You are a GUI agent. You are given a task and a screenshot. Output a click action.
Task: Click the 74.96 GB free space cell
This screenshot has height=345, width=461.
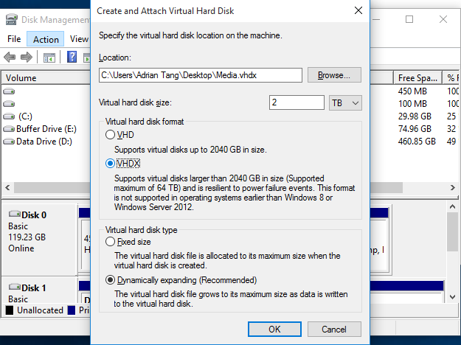click(x=415, y=129)
